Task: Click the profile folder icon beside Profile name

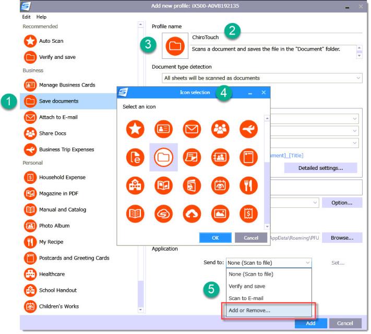Action: pyautogui.click(x=175, y=46)
